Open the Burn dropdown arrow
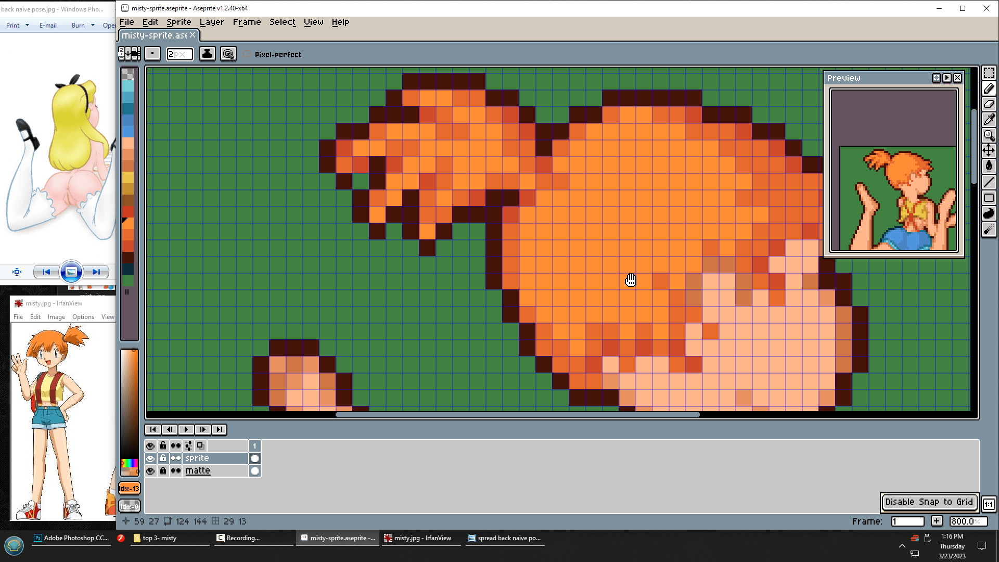Image resolution: width=999 pixels, height=562 pixels. click(x=93, y=25)
